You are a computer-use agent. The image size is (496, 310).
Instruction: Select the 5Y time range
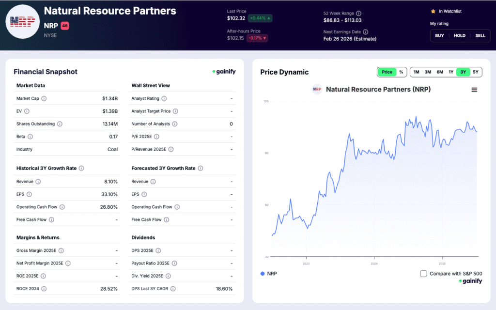(x=475, y=72)
